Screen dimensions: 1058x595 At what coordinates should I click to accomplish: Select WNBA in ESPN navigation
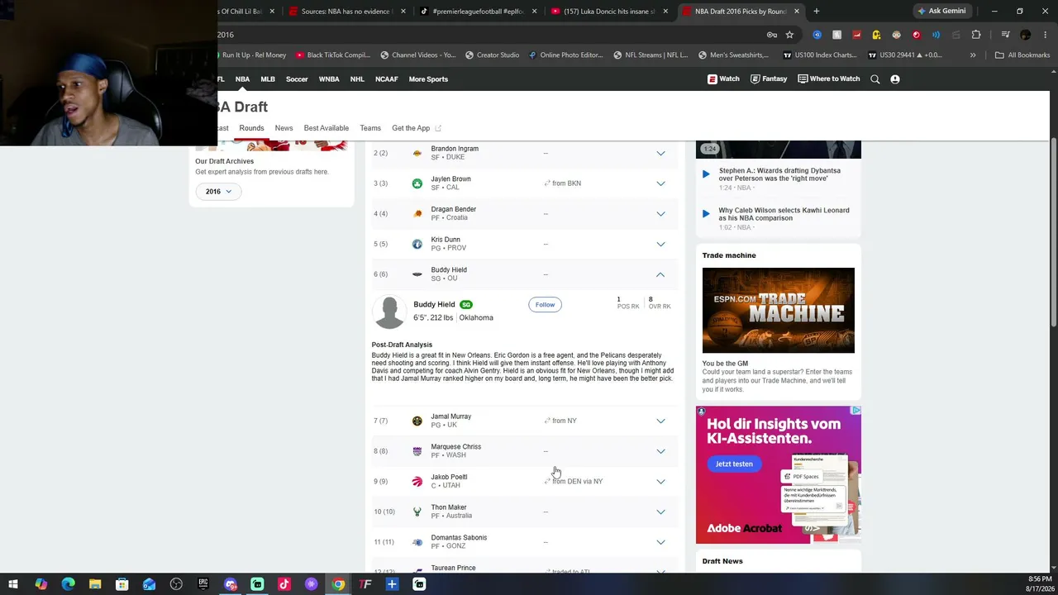click(x=329, y=79)
